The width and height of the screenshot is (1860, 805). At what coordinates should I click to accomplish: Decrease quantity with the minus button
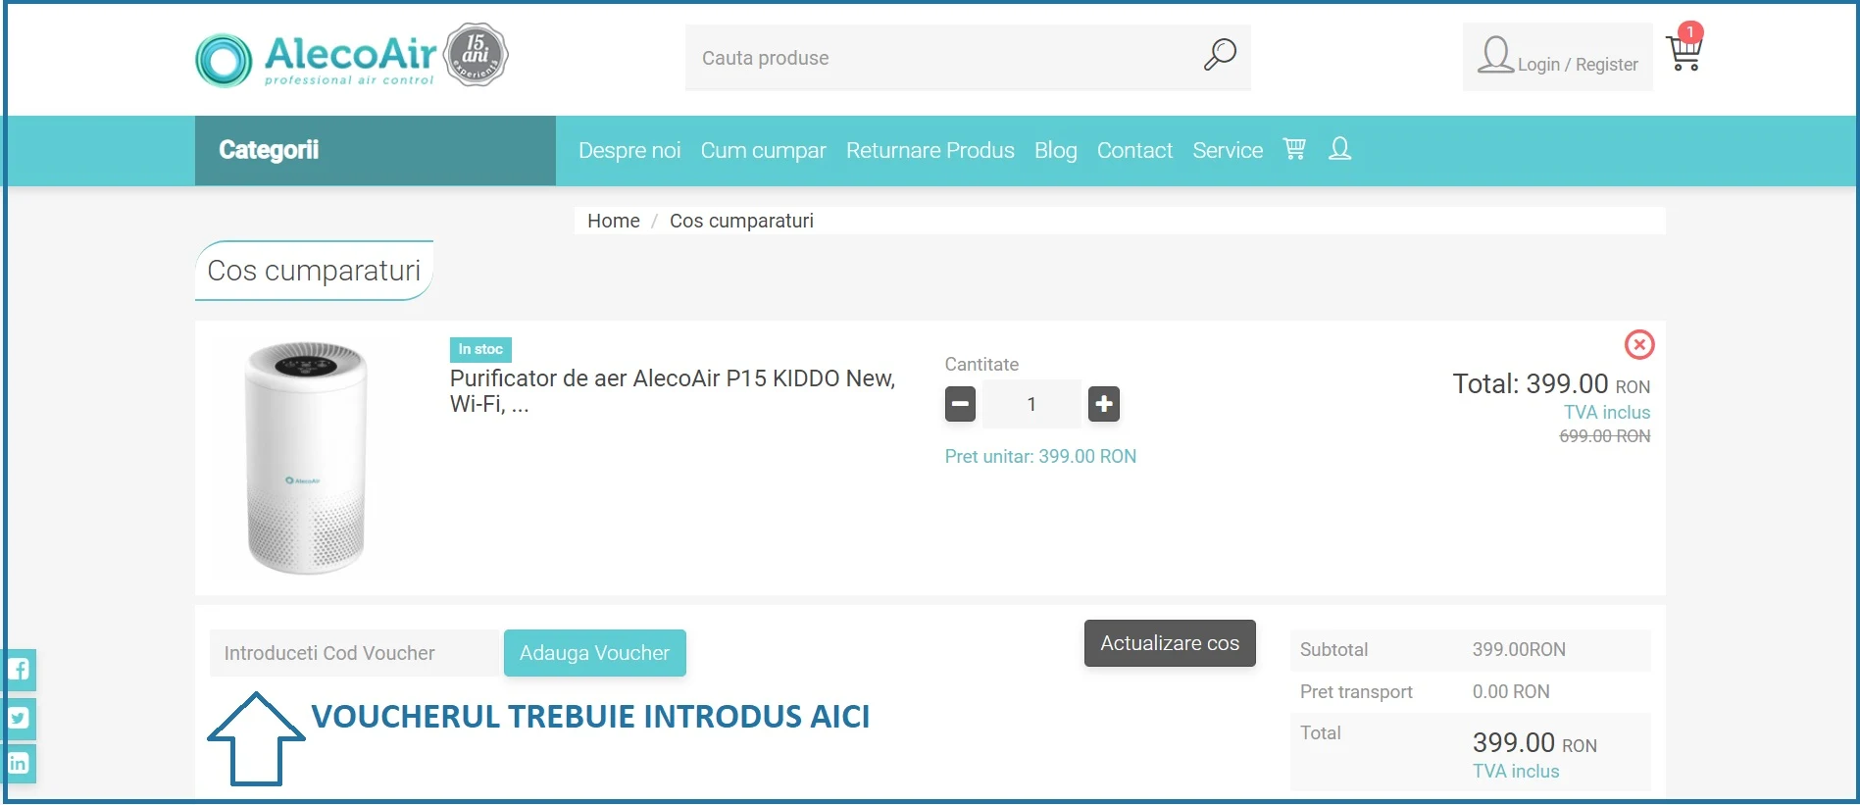coord(960,404)
